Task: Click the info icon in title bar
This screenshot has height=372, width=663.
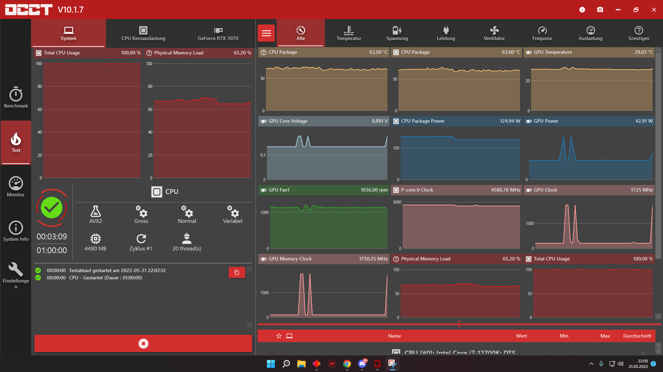Action: pos(582,10)
